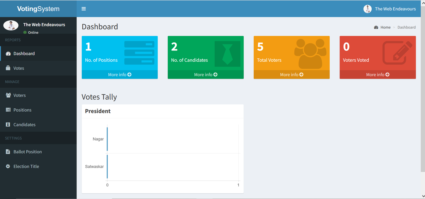Viewport: 425px width, 199px height.
Task: Click More info on No. of Positions card
Action: (120, 75)
